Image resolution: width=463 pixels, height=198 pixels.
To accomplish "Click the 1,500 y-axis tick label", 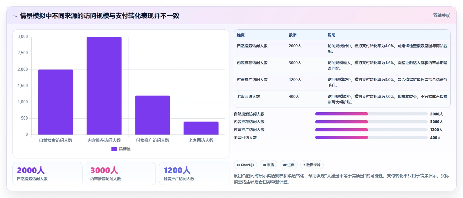I will coord(23,86).
